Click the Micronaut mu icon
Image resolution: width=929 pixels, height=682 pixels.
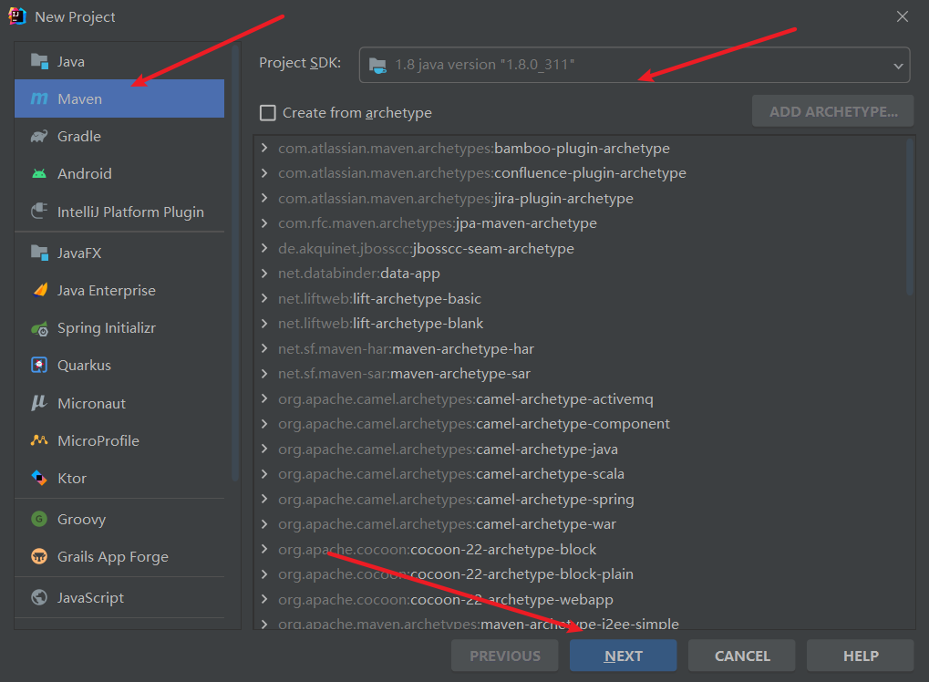click(39, 403)
